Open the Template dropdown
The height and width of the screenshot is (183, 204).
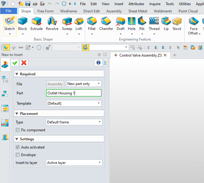click(x=74, y=103)
